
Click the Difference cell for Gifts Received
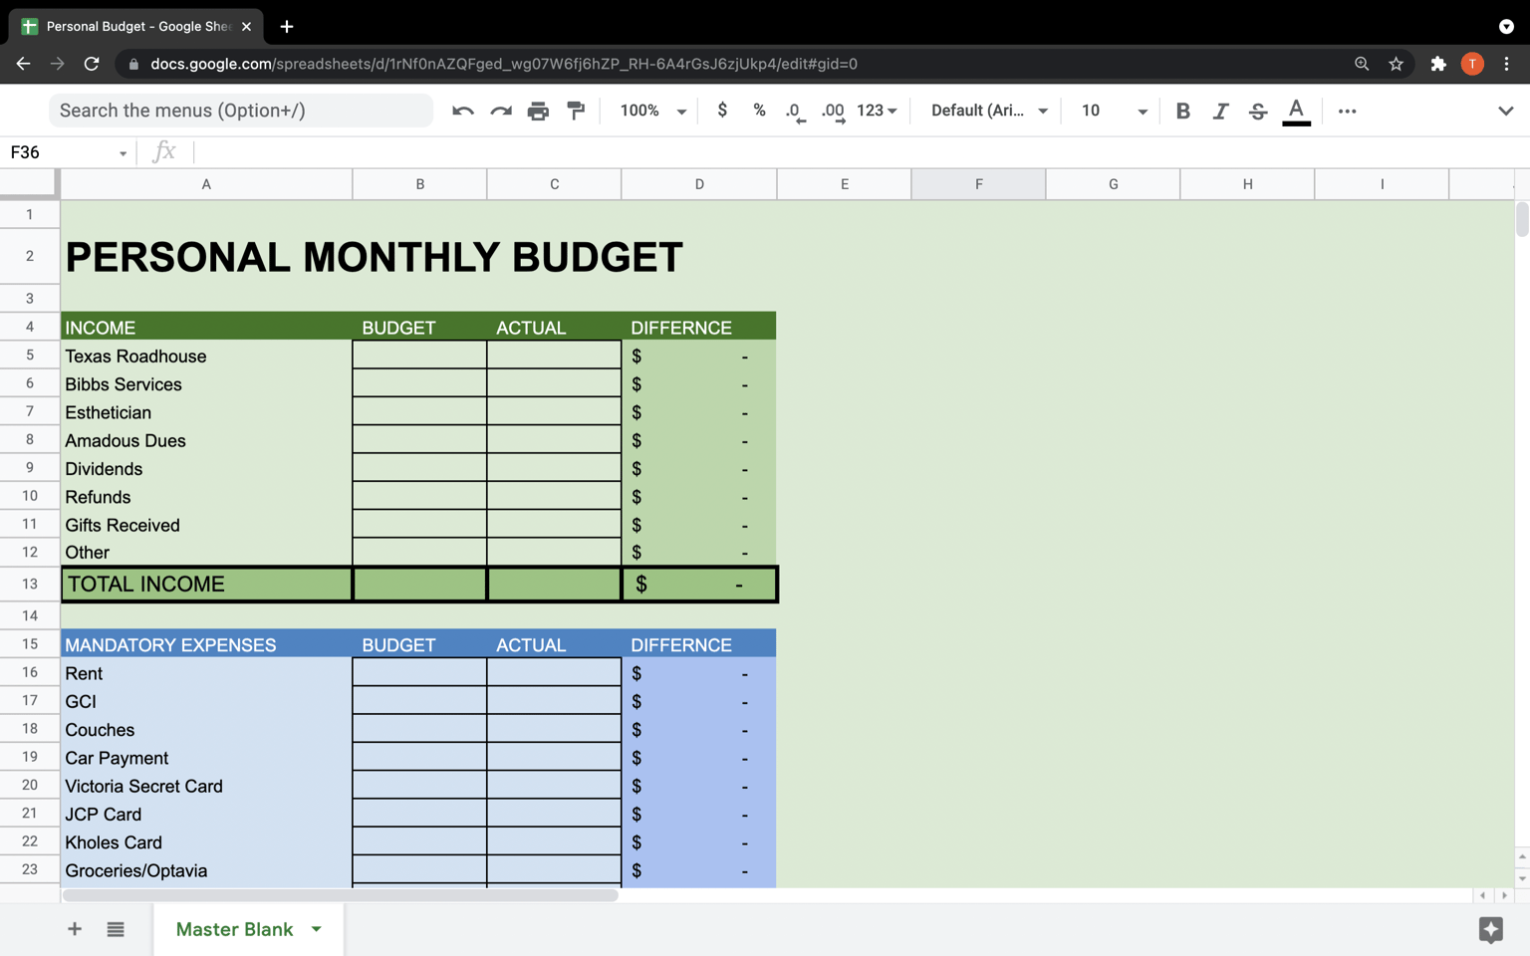tap(698, 525)
